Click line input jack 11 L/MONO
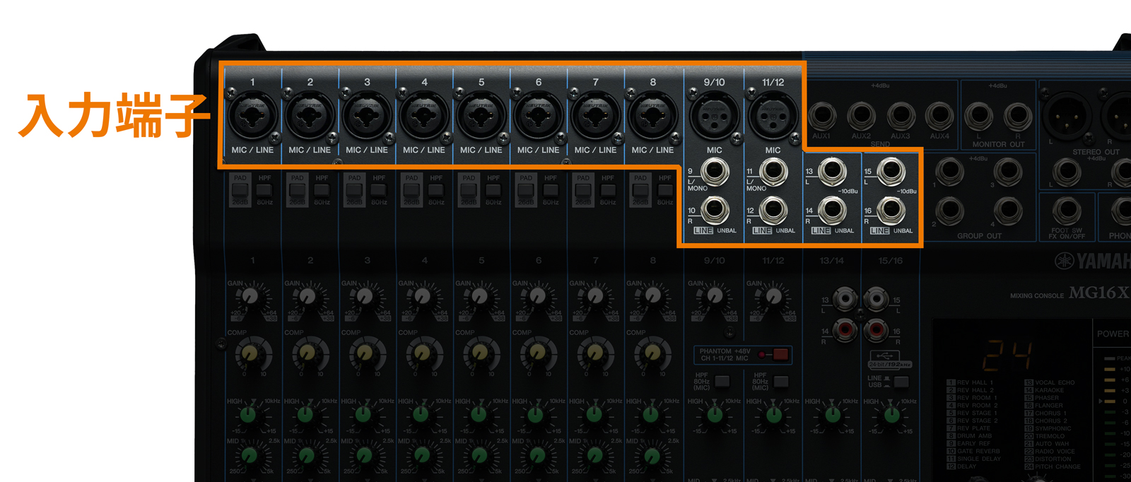1131x482 pixels. (x=774, y=171)
